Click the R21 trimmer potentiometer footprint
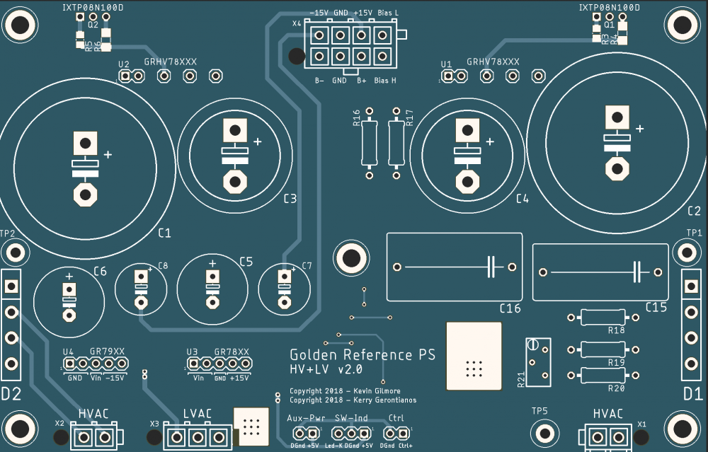Image resolution: width=708 pixels, height=452 pixels. click(539, 361)
